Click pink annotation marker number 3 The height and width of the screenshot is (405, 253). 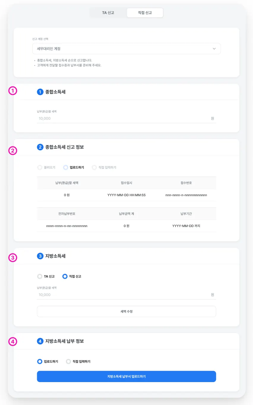(x=13, y=258)
